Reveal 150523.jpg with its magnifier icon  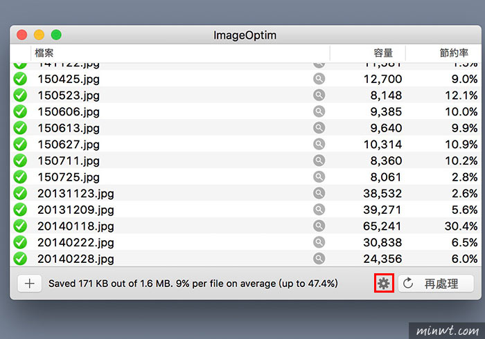(319, 95)
